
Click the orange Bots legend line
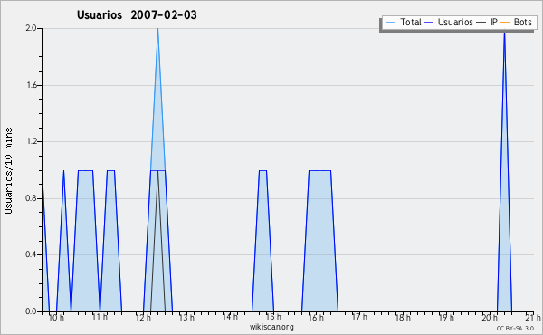505,23
